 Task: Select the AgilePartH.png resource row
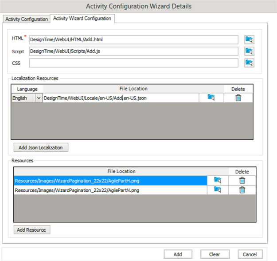tap(110, 181)
